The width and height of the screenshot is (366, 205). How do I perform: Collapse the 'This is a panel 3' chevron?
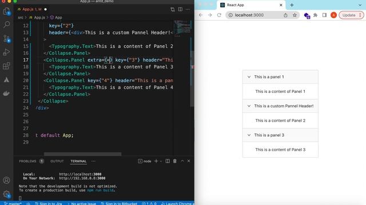[249, 135]
